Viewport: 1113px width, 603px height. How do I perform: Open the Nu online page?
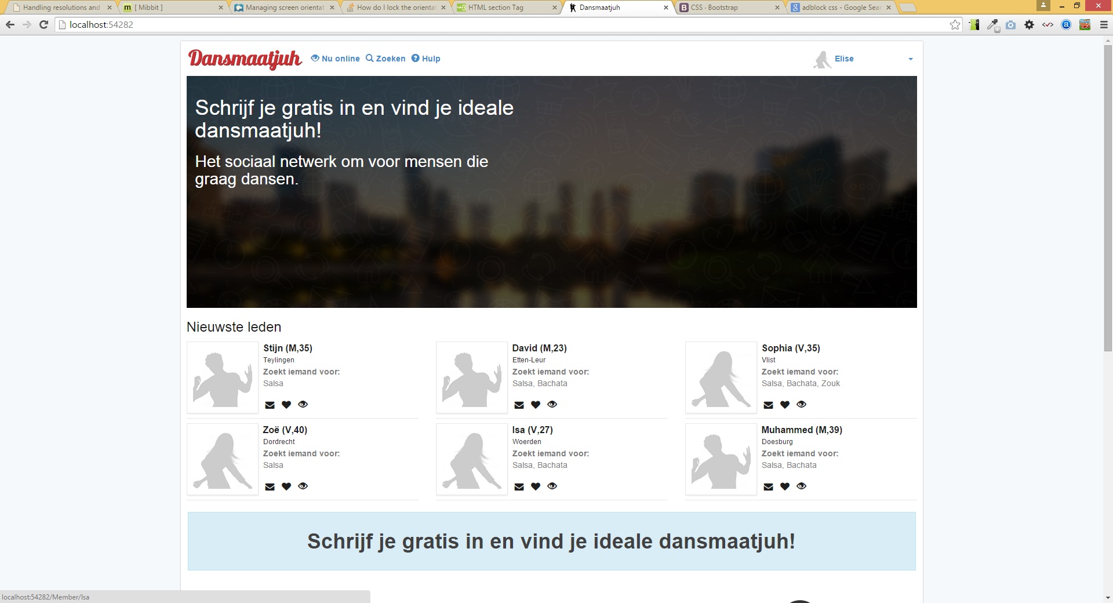tap(335, 59)
